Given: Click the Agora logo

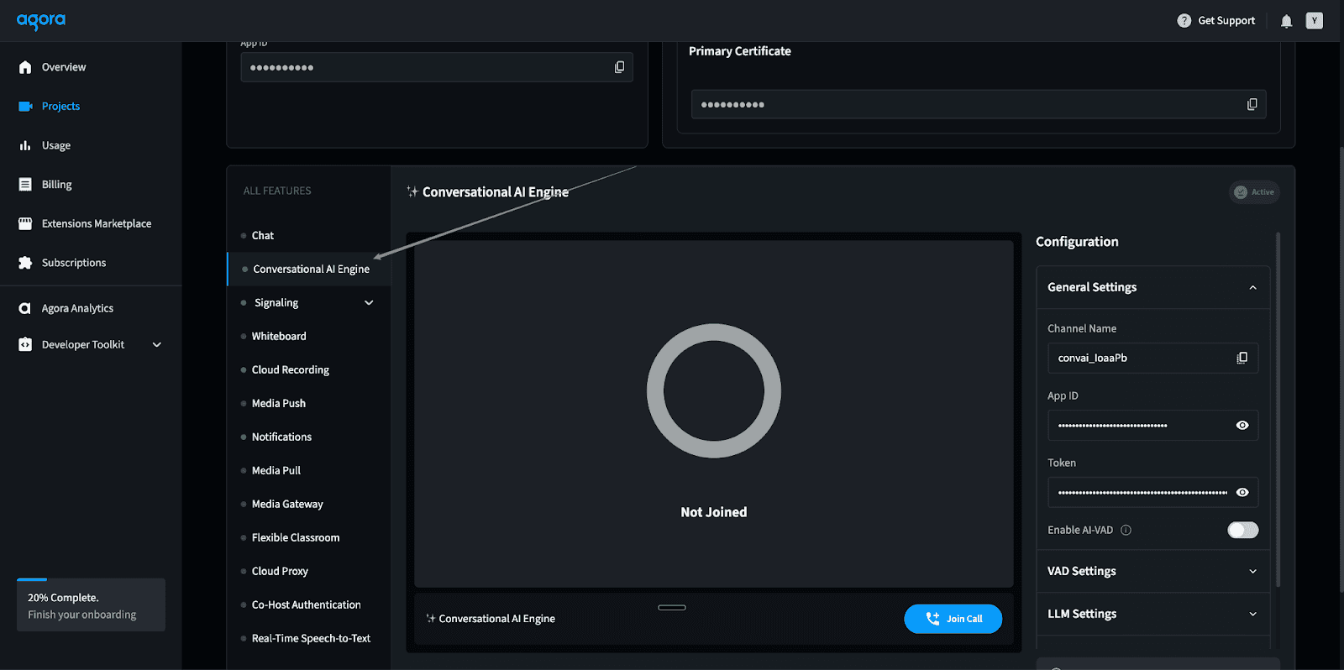Looking at the screenshot, I should pos(41,21).
